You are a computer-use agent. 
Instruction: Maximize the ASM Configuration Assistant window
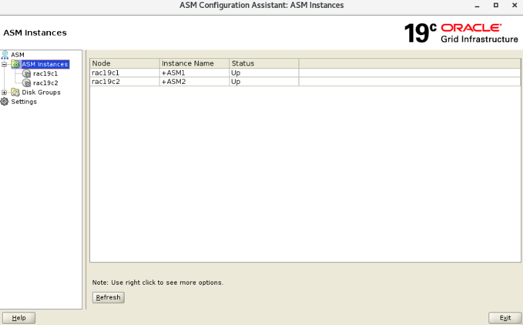[x=495, y=5]
